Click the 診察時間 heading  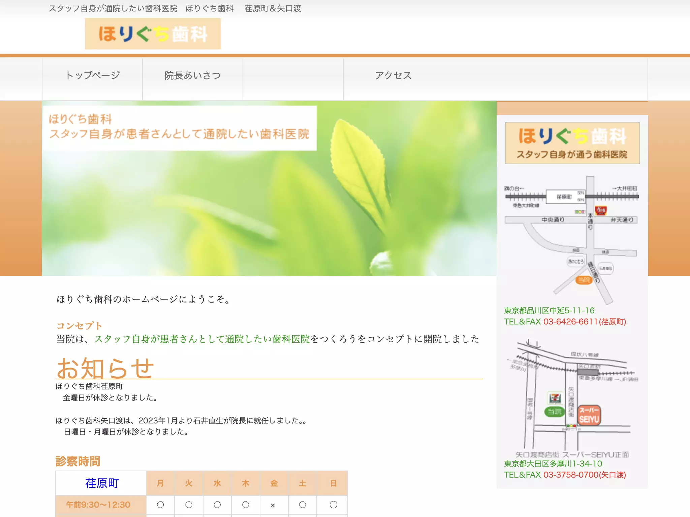click(78, 461)
